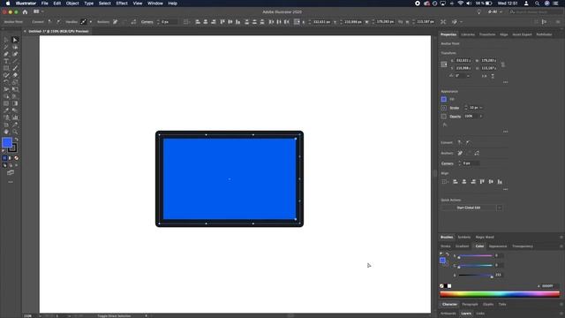The height and width of the screenshot is (318, 565).
Task: Click the color spectrum bar in Color panel
Action: [x=500, y=294]
